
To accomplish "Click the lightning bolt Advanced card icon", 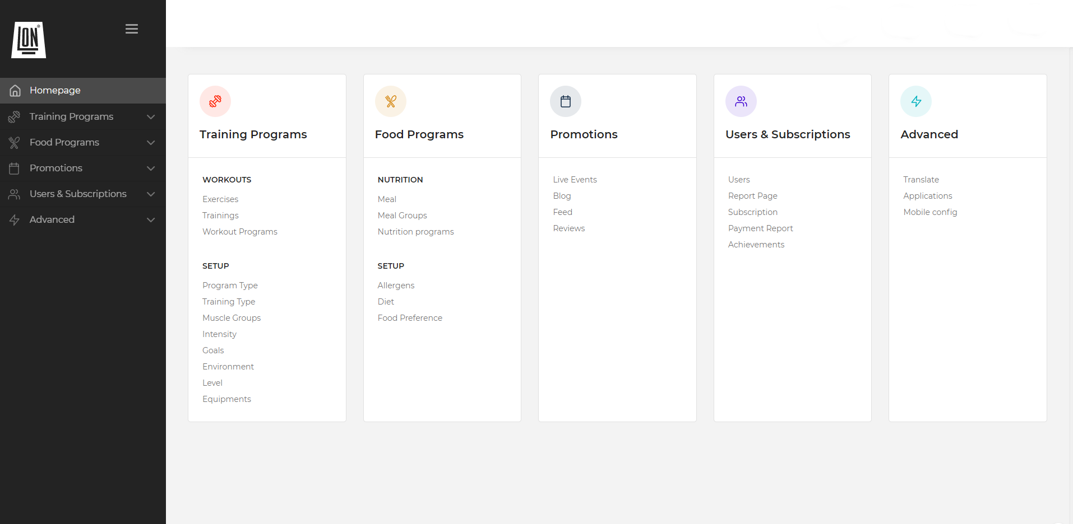I will (x=916, y=101).
